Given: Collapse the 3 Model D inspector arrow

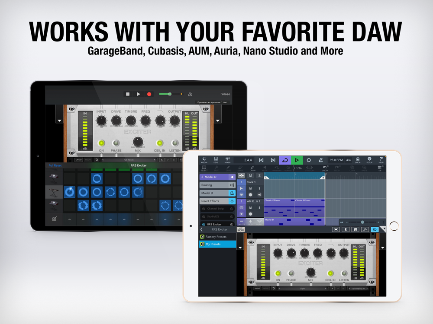Looking at the screenshot, I should click(232, 177).
